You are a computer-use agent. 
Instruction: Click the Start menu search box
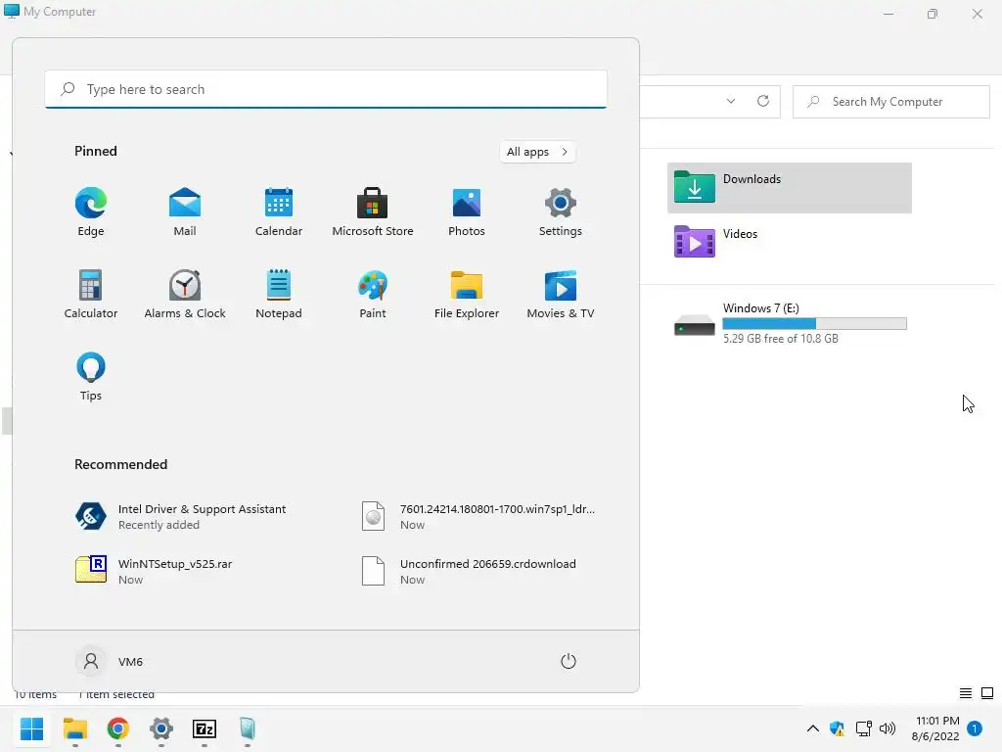[326, 89]
